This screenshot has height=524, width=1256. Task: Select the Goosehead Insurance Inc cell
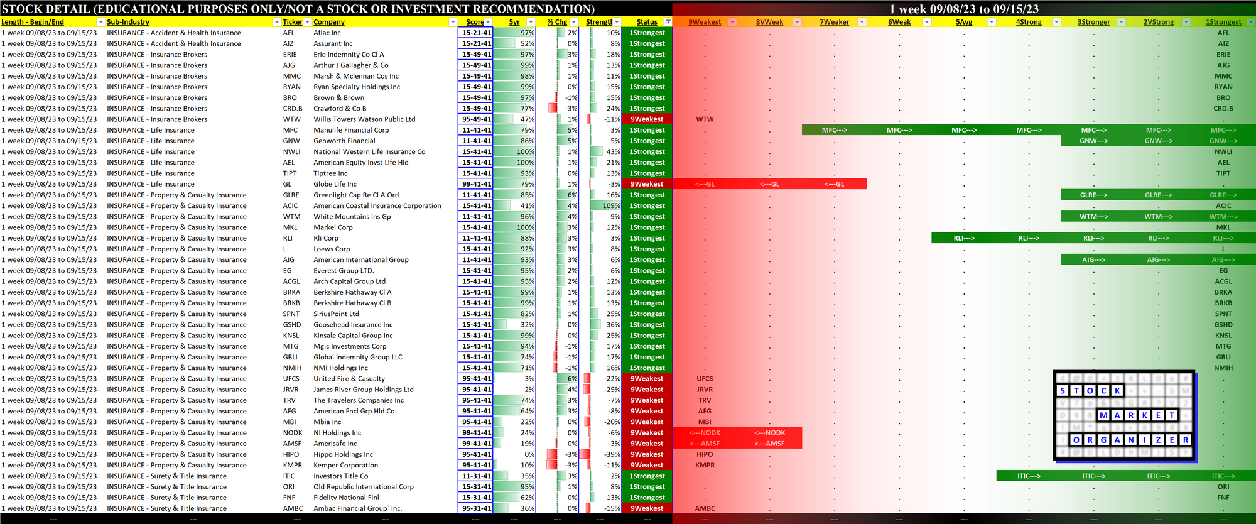coord(385,325)
